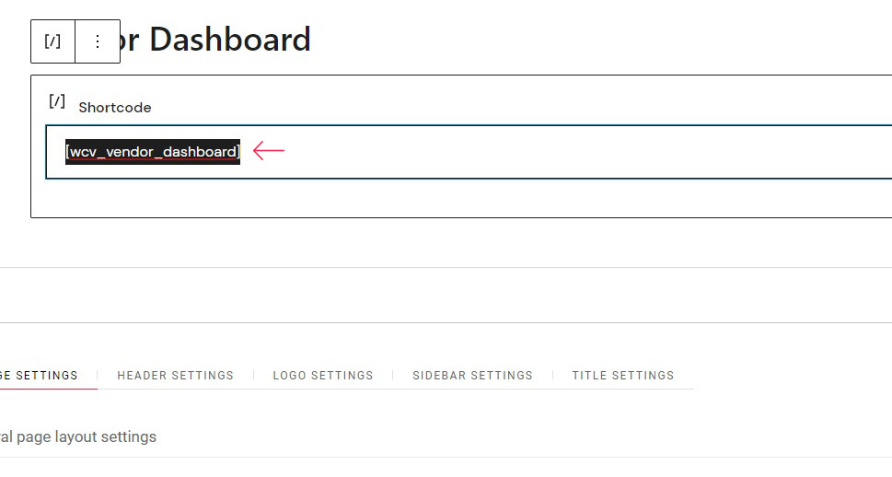
Task: Click the 'page layout settings' heading
Action: pyautogui.click(x=78, y=437)
